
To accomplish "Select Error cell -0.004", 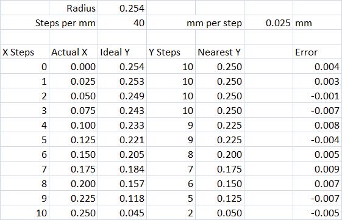I will pos(318,140).
